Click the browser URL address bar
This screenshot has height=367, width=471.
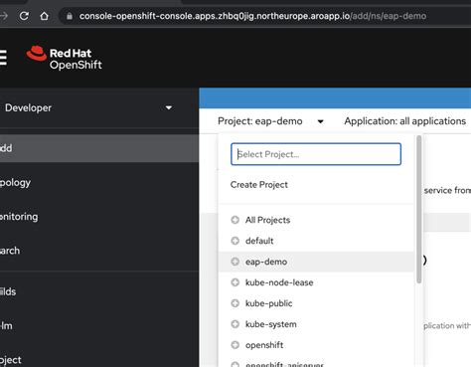click(x=252, y=16)
